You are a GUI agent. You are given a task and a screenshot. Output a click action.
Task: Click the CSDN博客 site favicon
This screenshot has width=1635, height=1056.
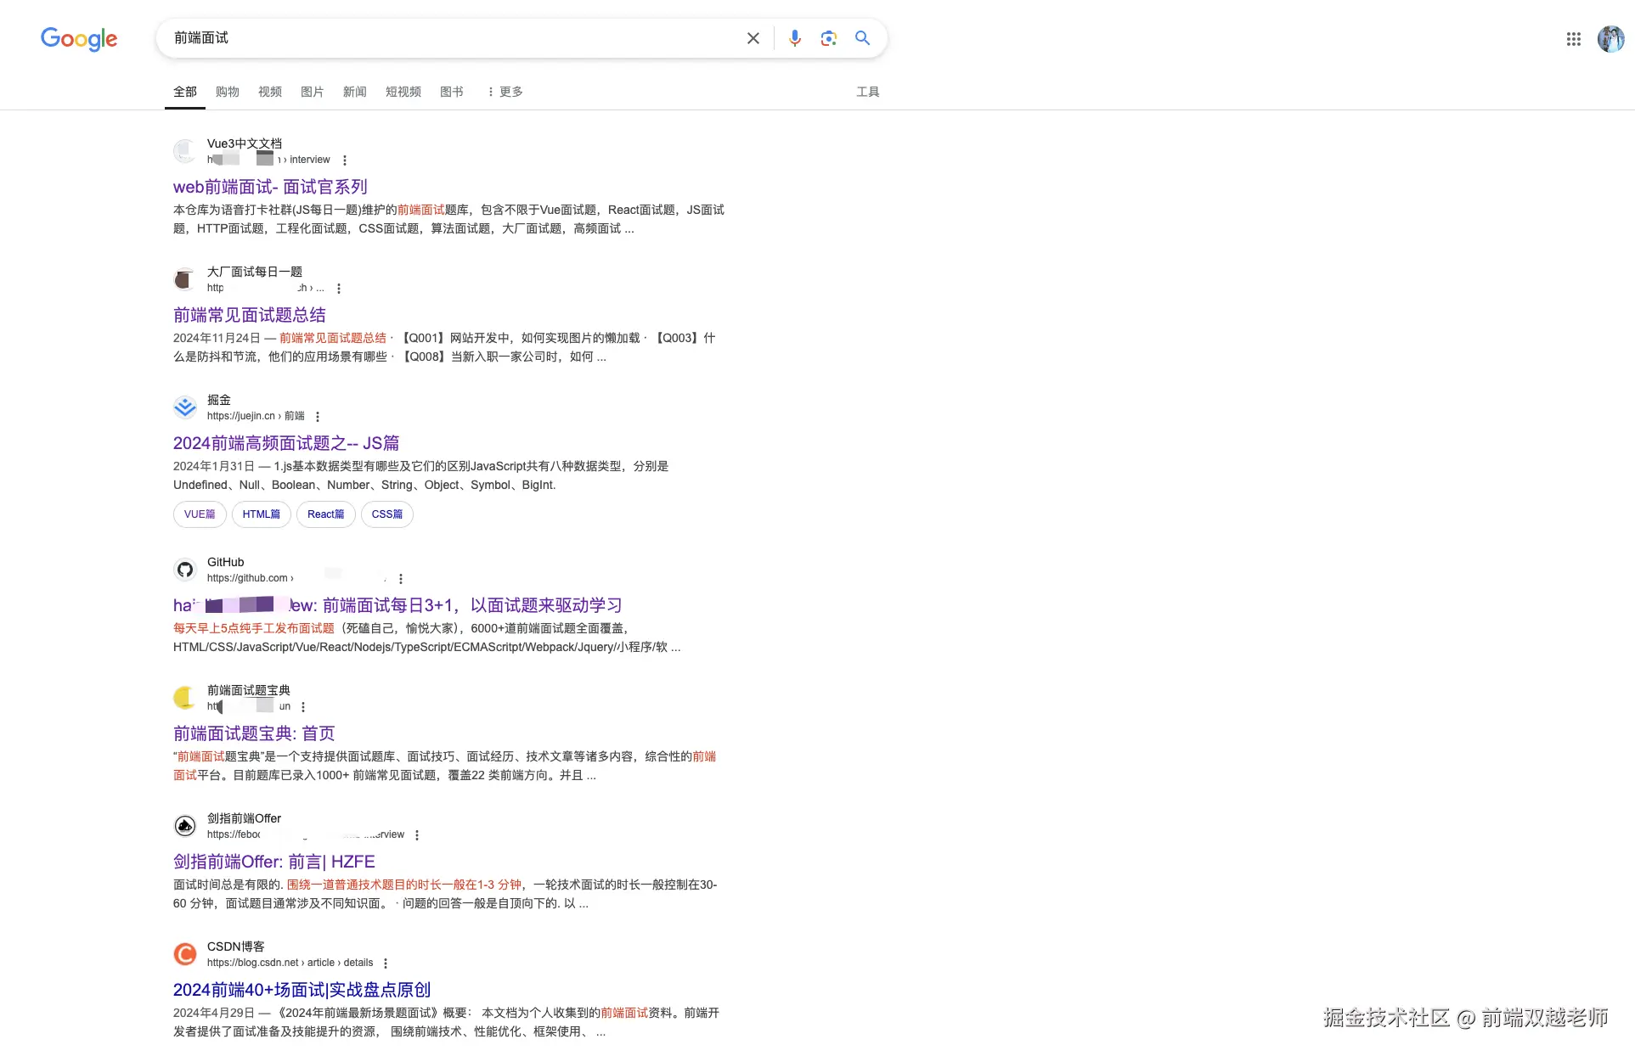[x=184, y=953]
